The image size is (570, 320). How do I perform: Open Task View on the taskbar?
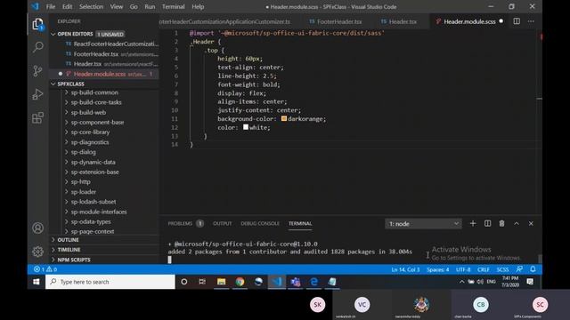click(x=202, y=282)
